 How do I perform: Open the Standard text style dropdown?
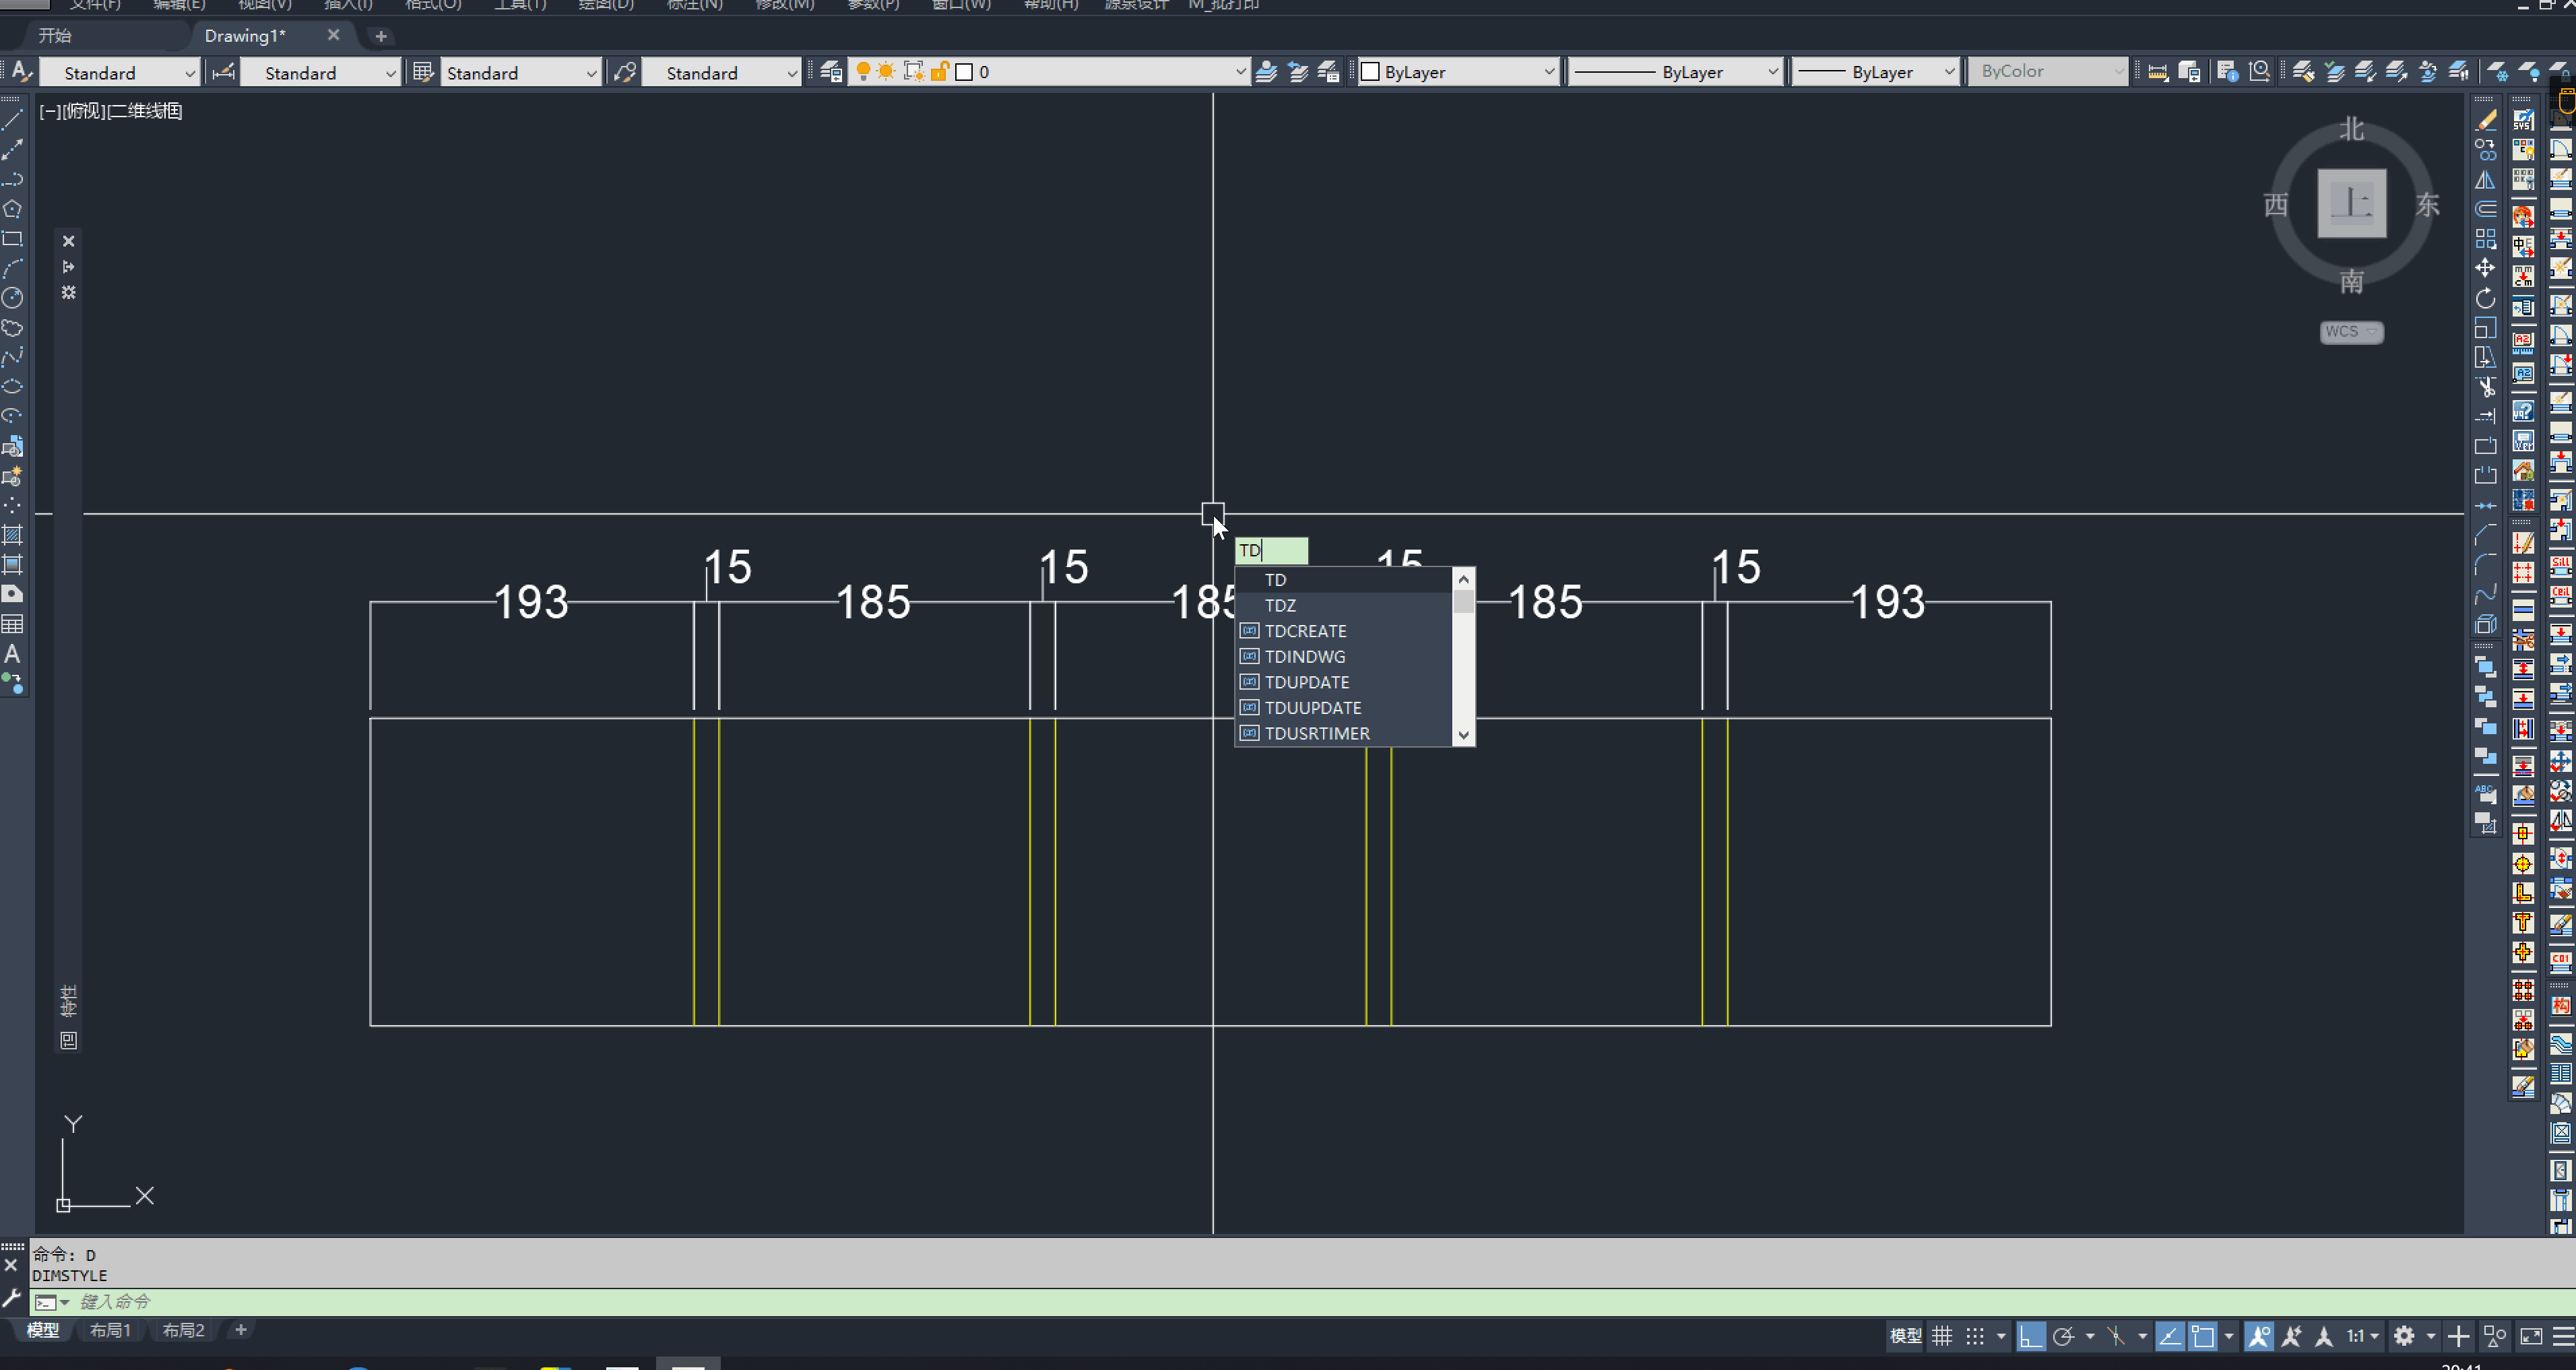click(x=189, y=73)
